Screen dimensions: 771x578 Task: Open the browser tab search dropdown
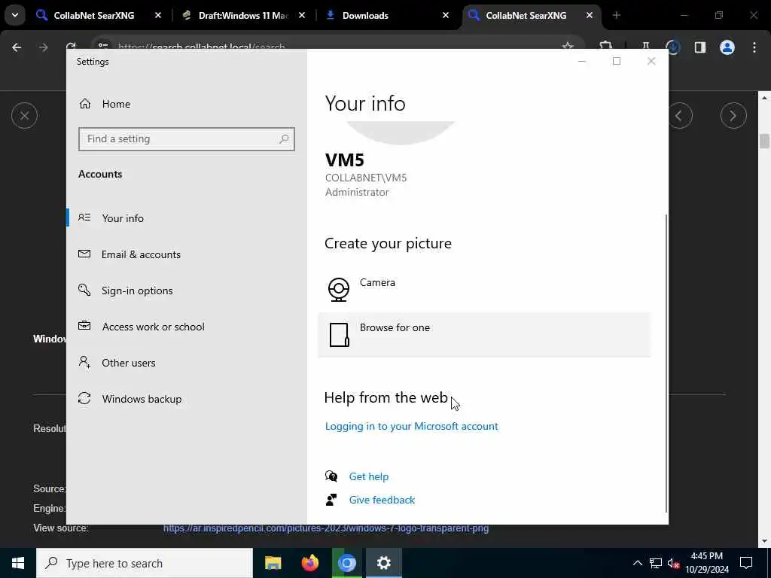(15, 15)
